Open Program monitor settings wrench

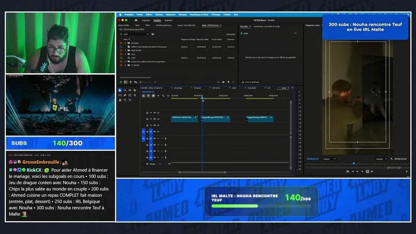[x=392, y=159]
